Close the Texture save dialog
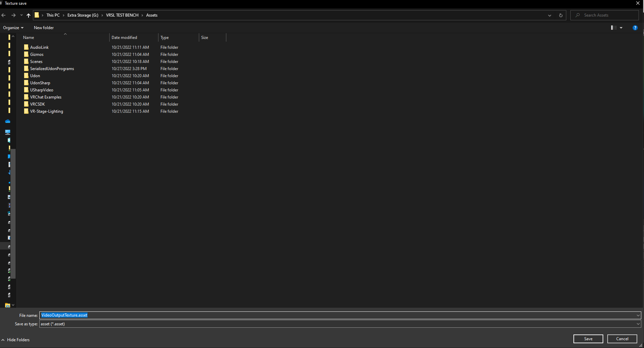 click(638, 3)
